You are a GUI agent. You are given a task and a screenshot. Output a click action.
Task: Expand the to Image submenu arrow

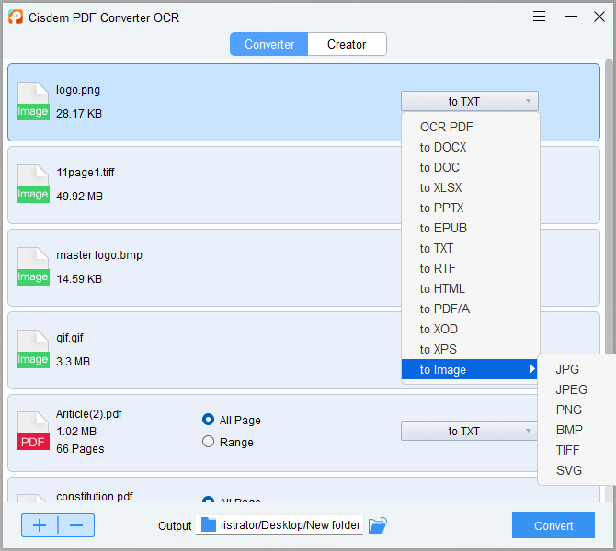point(532,369)
